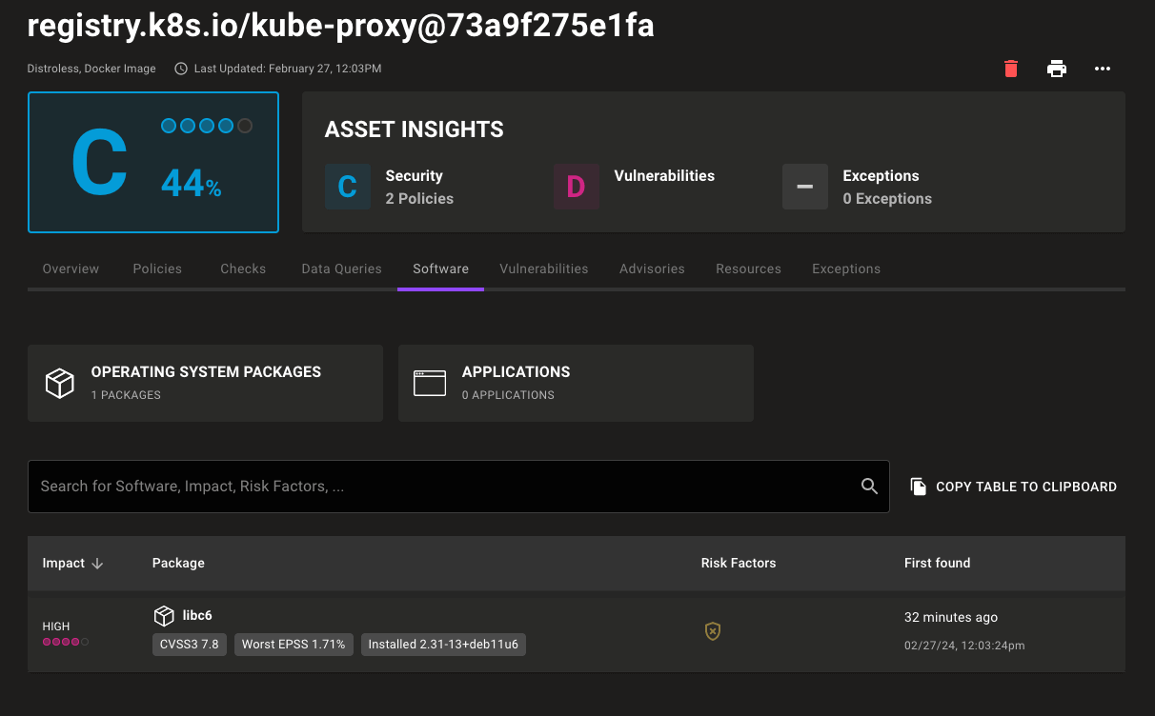The image size is (1155, 716).
Task: Click the Security grade C badge
Action: tap(348, 187)
